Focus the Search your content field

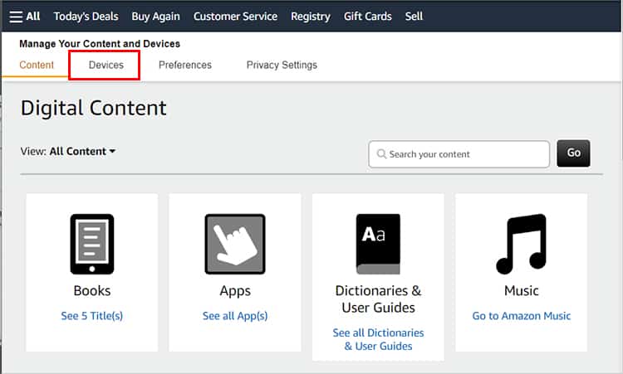(x=459, y=154)
